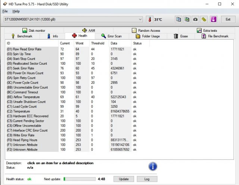Click the 81604378655 temperature data value

tap(120, 111)
